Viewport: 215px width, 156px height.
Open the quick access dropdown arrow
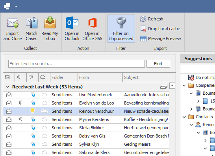[16, 6]
